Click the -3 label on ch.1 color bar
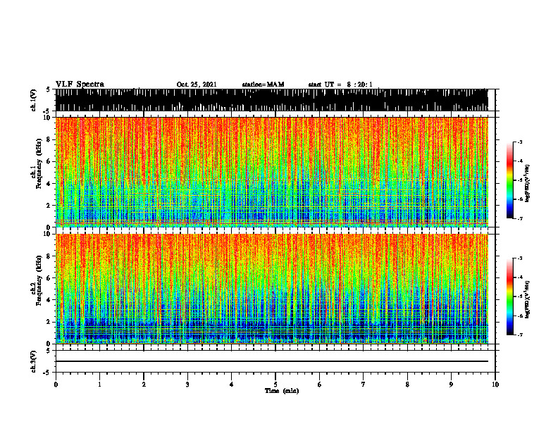 pyautogui.click(x=520, y=142)
